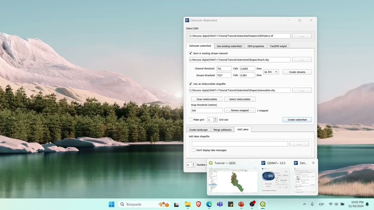Increase the Number of processes spinner
This screenshot has height=210, width=374.
(x=193, y=164)
